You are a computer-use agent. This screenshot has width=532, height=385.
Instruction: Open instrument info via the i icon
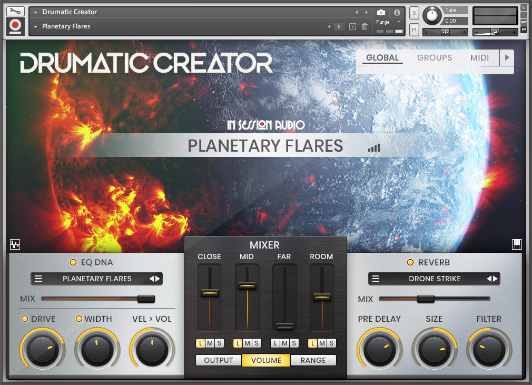tap(397, 13)
